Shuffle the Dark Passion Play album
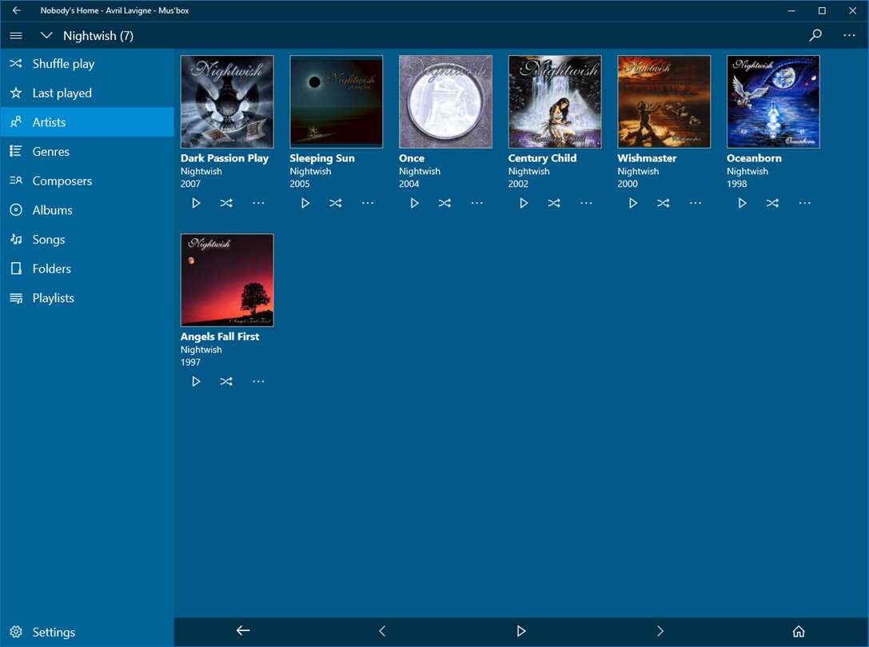The height and width of the screenshot is (647, 869). [226, 204]
